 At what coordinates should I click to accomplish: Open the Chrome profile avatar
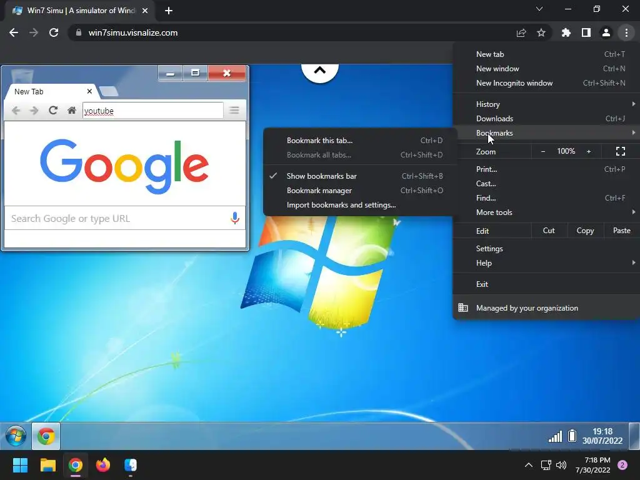click(x=606, y=32)
